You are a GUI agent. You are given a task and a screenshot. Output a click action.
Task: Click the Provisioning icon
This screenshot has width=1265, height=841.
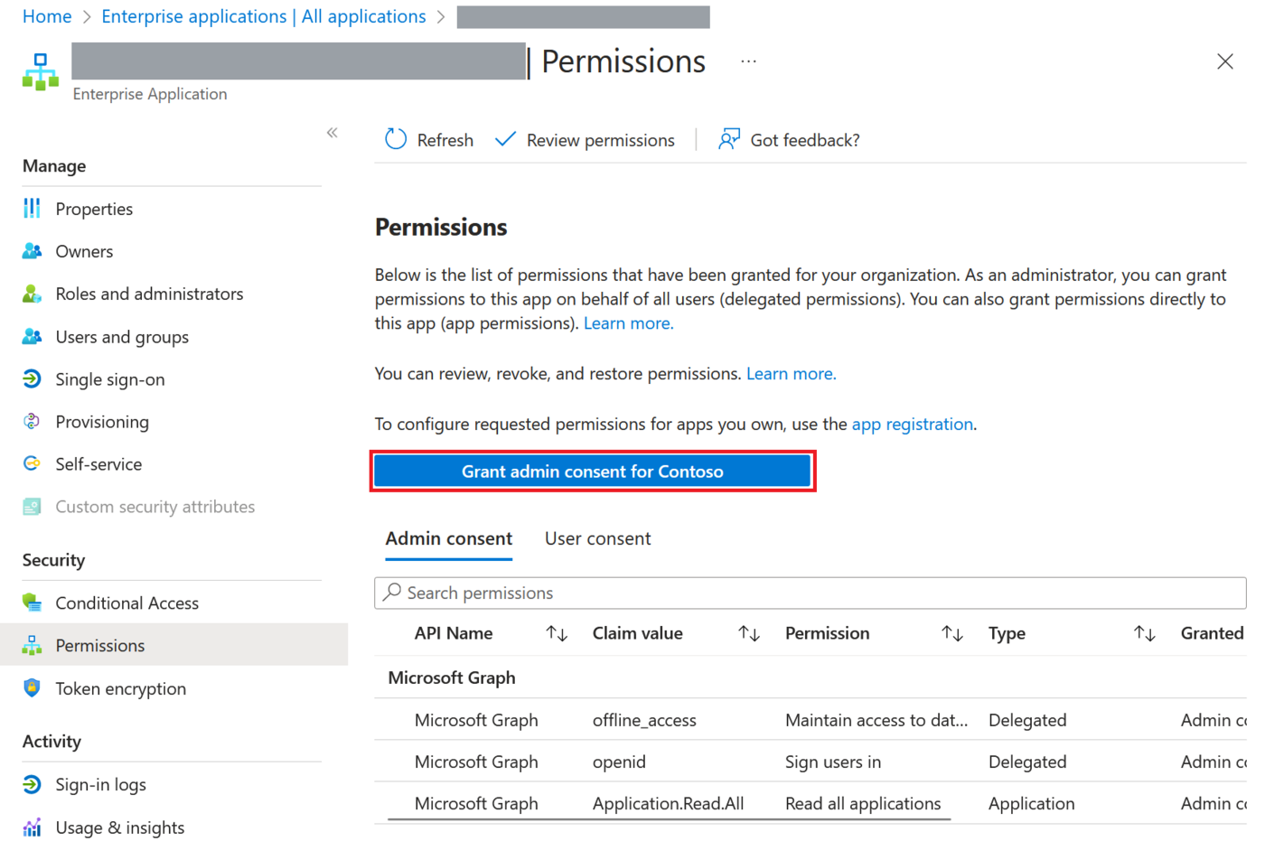pos(33,422)
